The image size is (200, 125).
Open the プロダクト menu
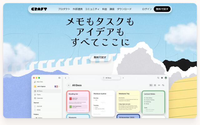pyautogui.click(x=64, y=9)
